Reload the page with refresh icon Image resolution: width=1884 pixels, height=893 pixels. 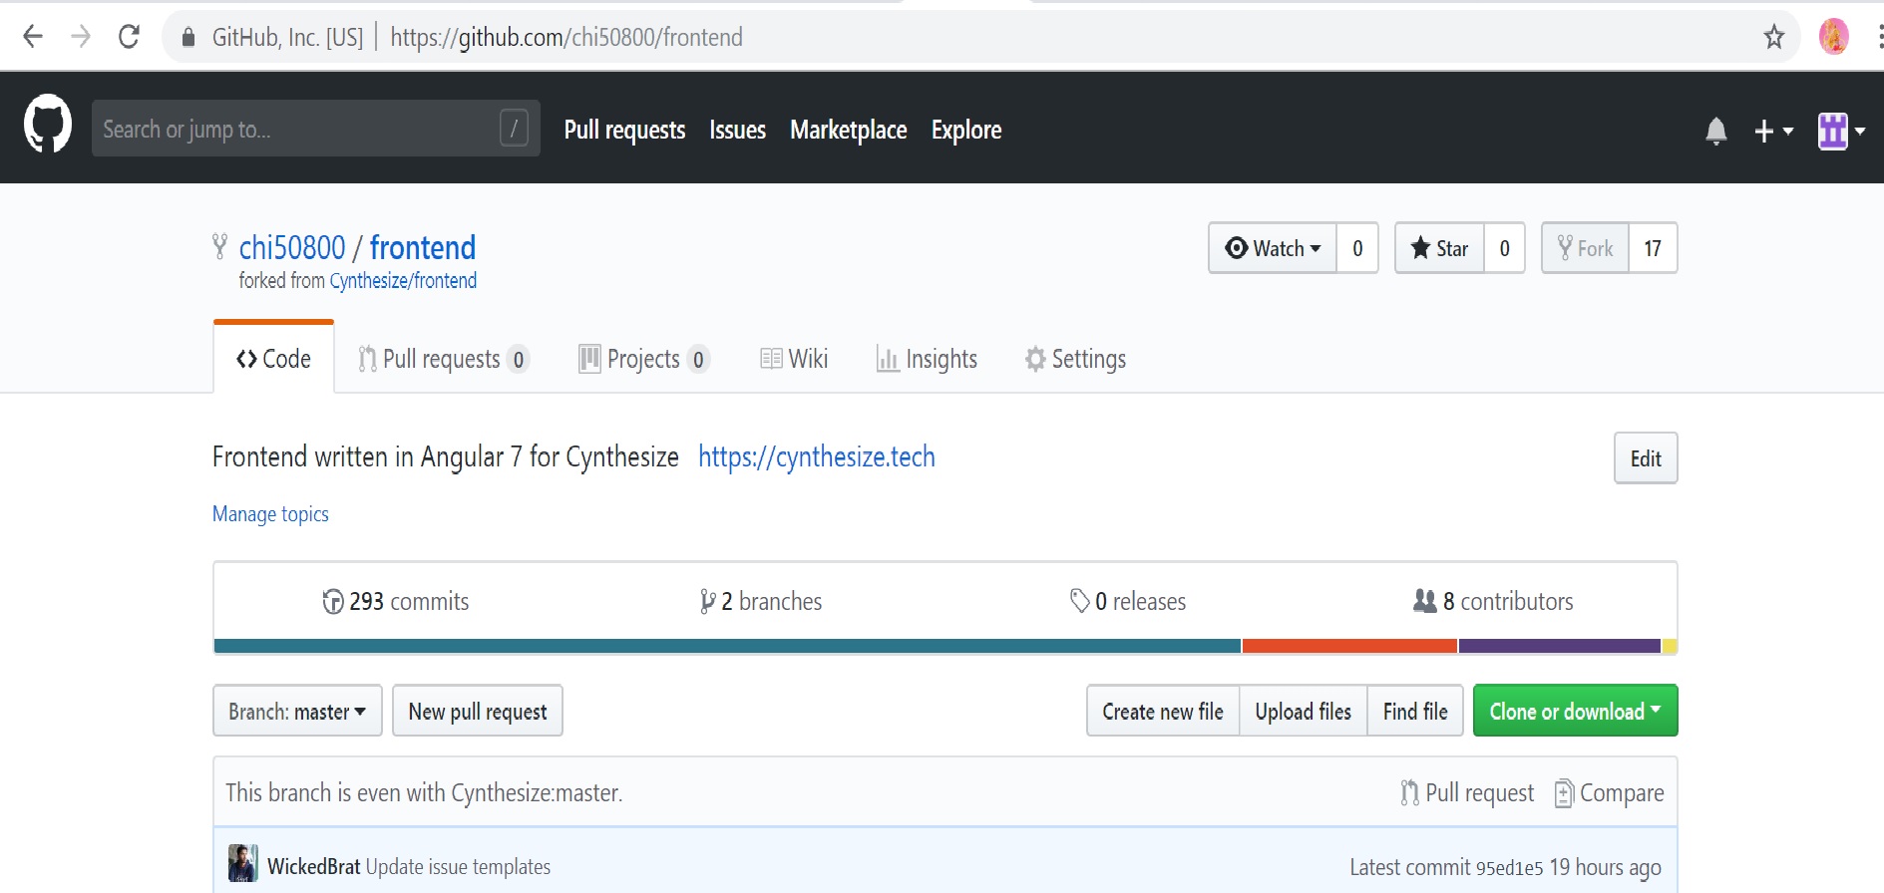(129, 37)
